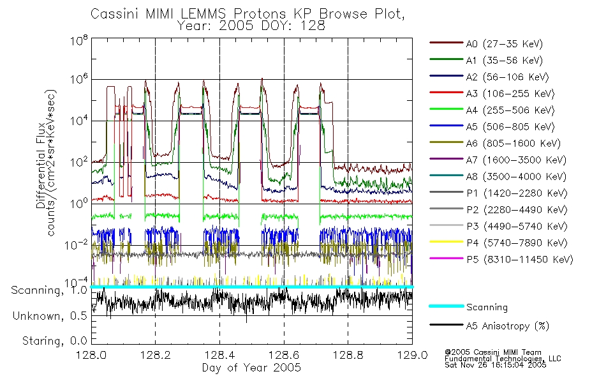The width and height of the screenshot is (606, 383).
Task: Click the P4 (5740-7890 KeV) yellow legend line
Action: pyautogui.click(x=446, y=242)
